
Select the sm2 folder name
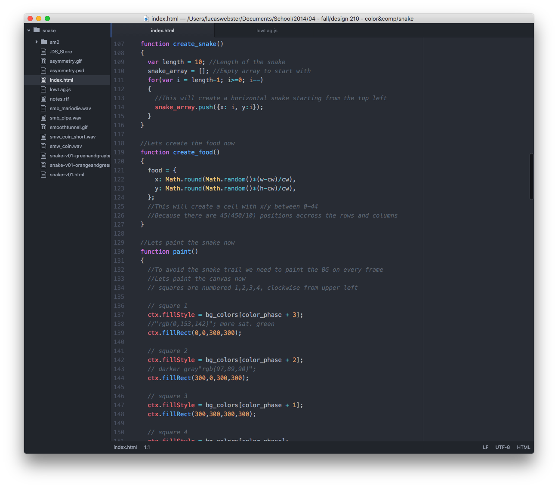(x=54, y=42)
